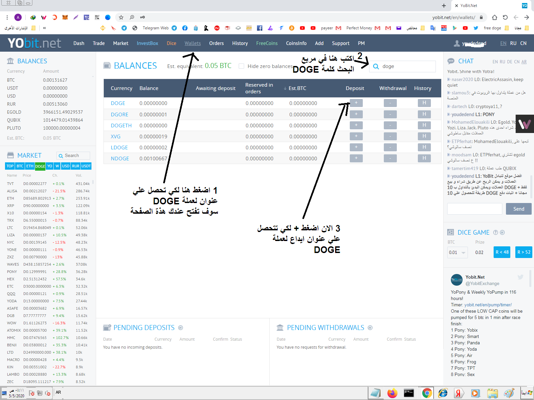
Task: Click the R < 48 dice button
Action: (502, 252)
